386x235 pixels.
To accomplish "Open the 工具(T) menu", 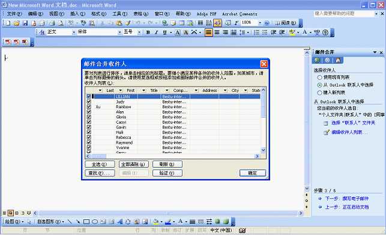I will [x=120, y=14].
